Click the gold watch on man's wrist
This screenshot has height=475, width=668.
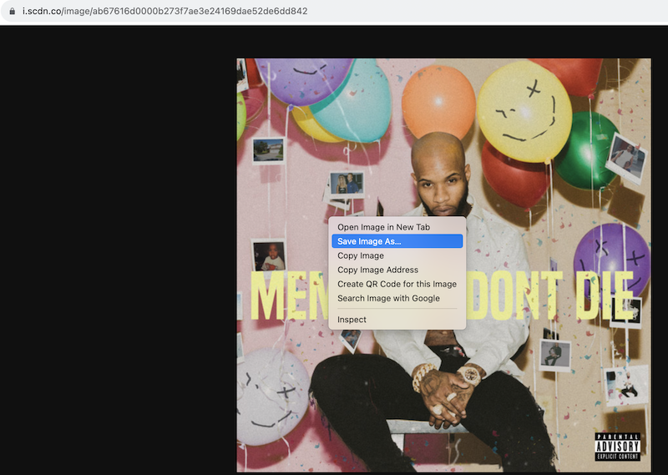tap(471, 375)
